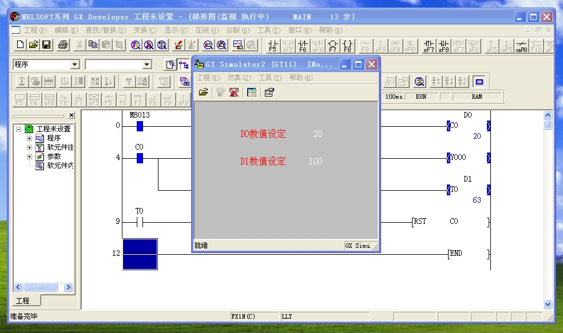Toggle the project tree view icon
563x333 pixels.
pyautogui.click(x=184, y=65)
